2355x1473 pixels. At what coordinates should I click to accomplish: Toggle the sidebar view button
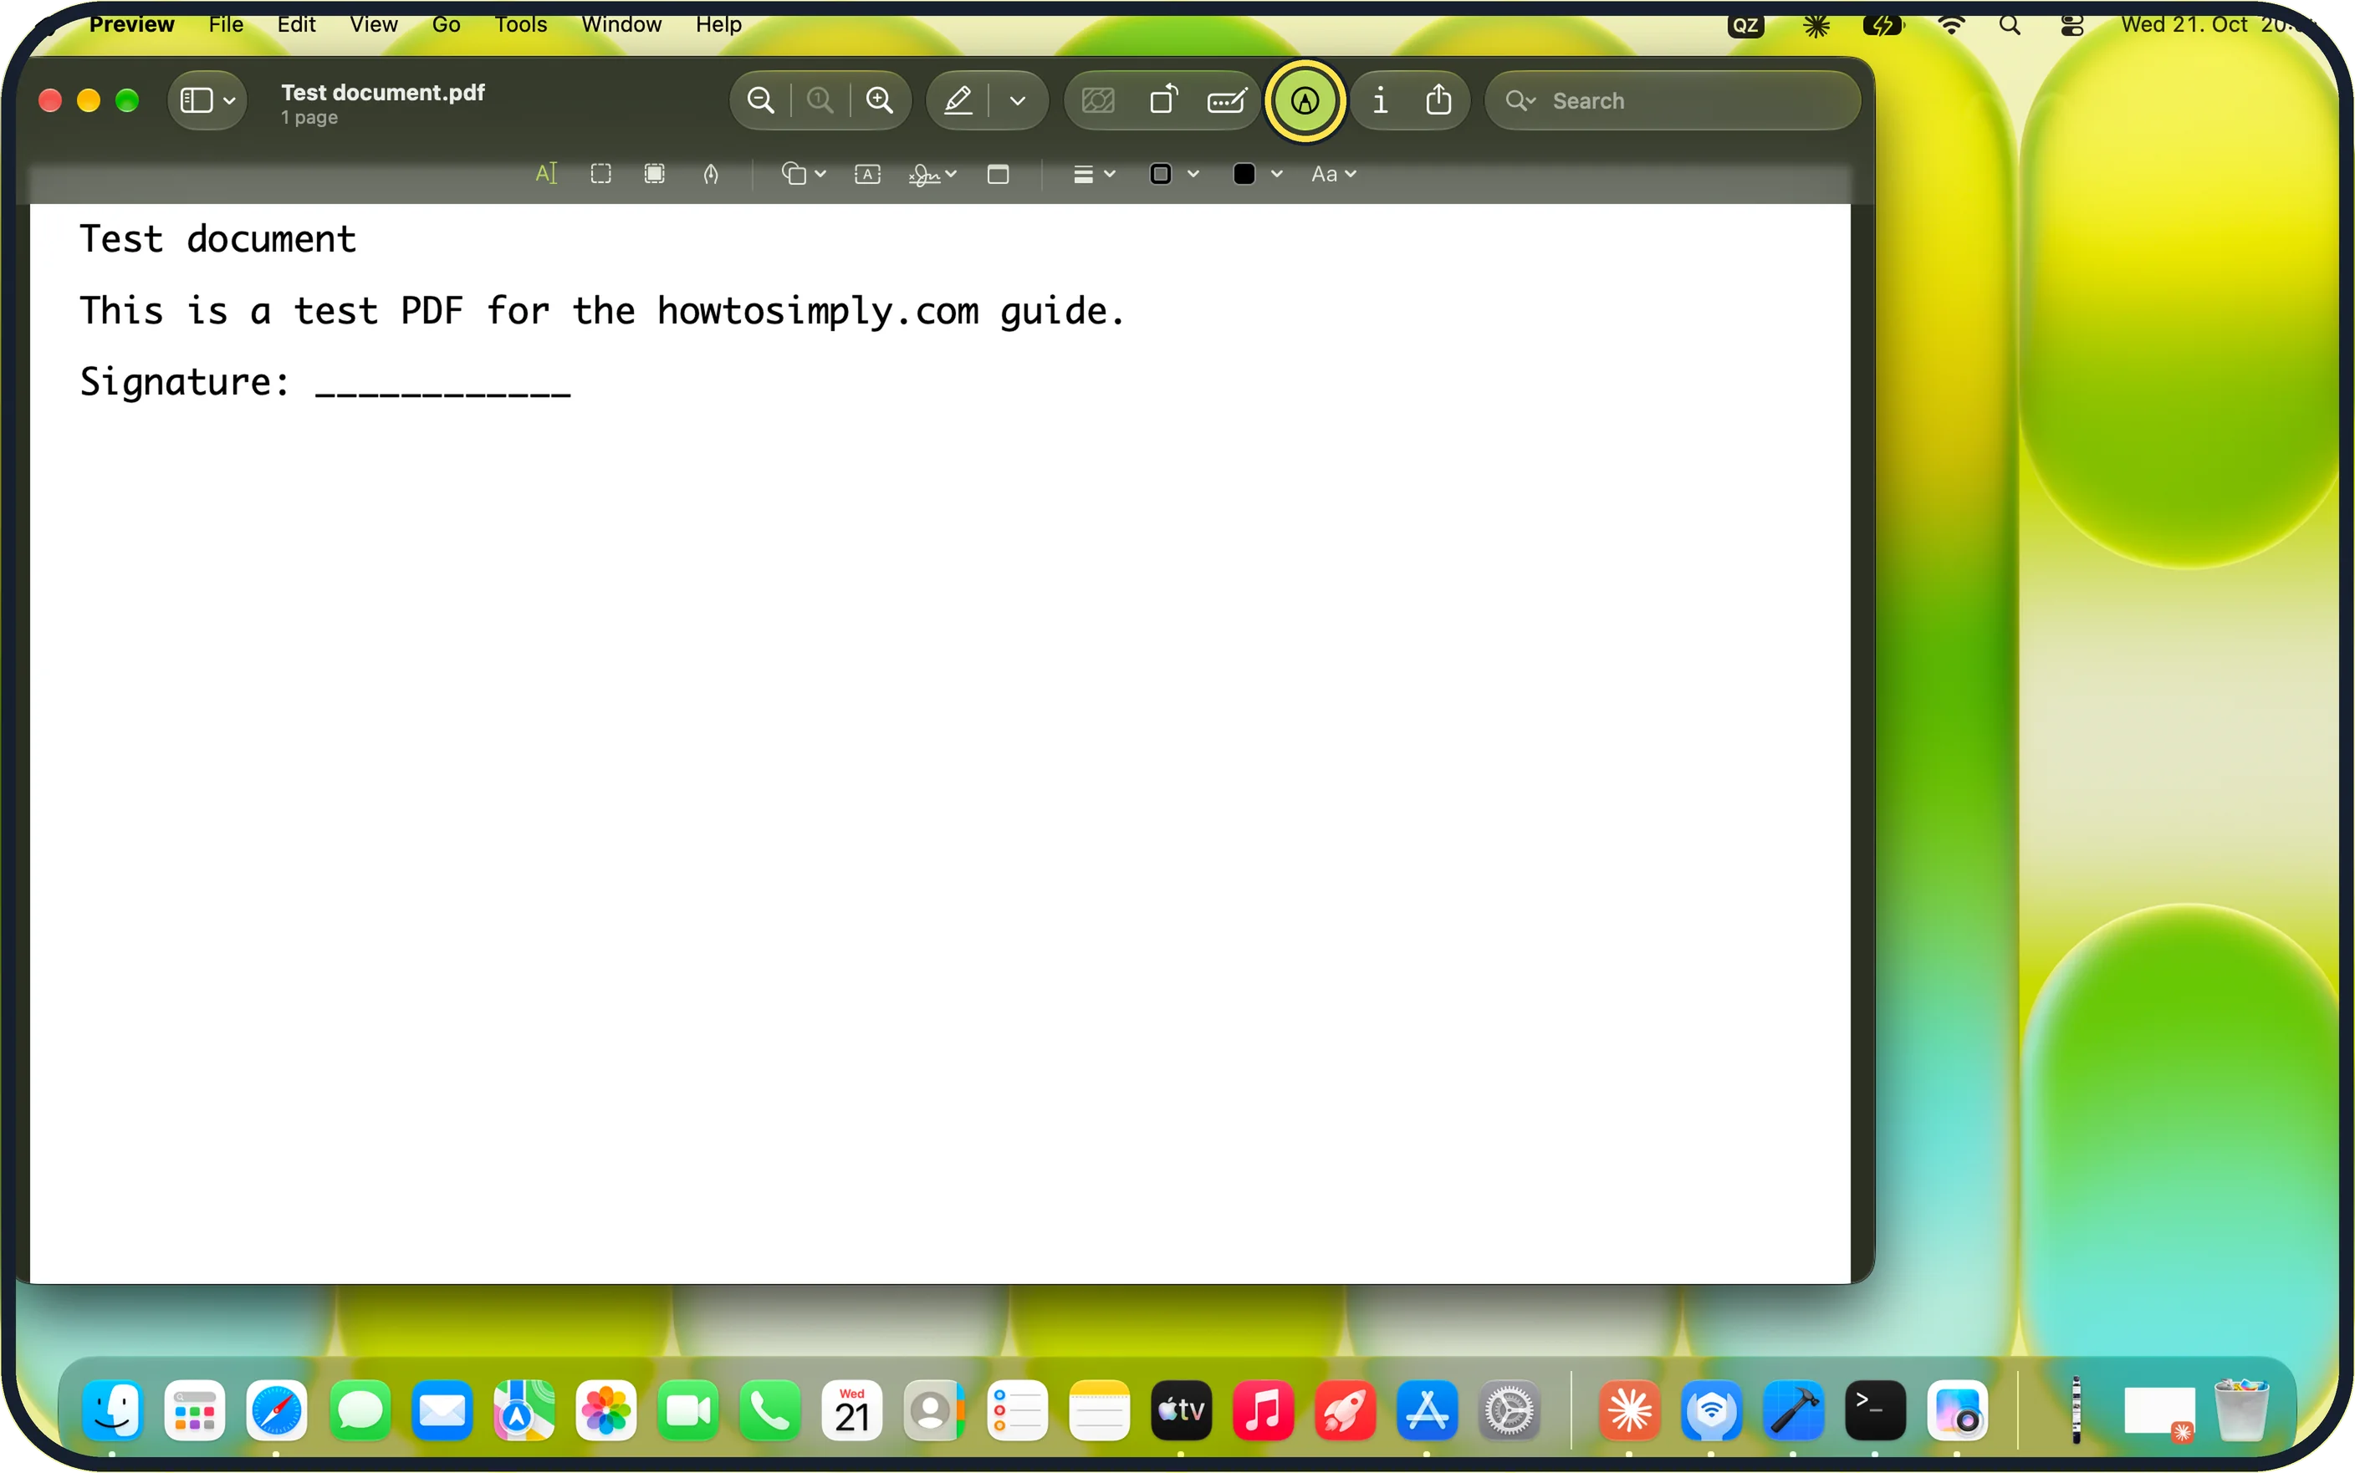tap(197, 100)
